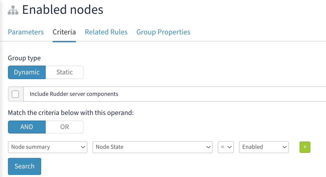326x177 pixels.
Task: Click the Match the criteria operand label
Action: click(71, 113)
